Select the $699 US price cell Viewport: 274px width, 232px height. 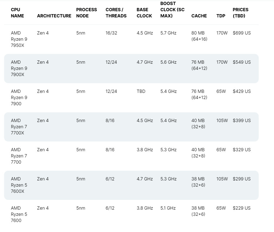pyautogui.click(x=242, y=33)
